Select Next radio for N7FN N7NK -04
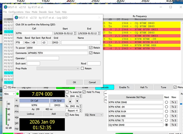 point(166,107)
